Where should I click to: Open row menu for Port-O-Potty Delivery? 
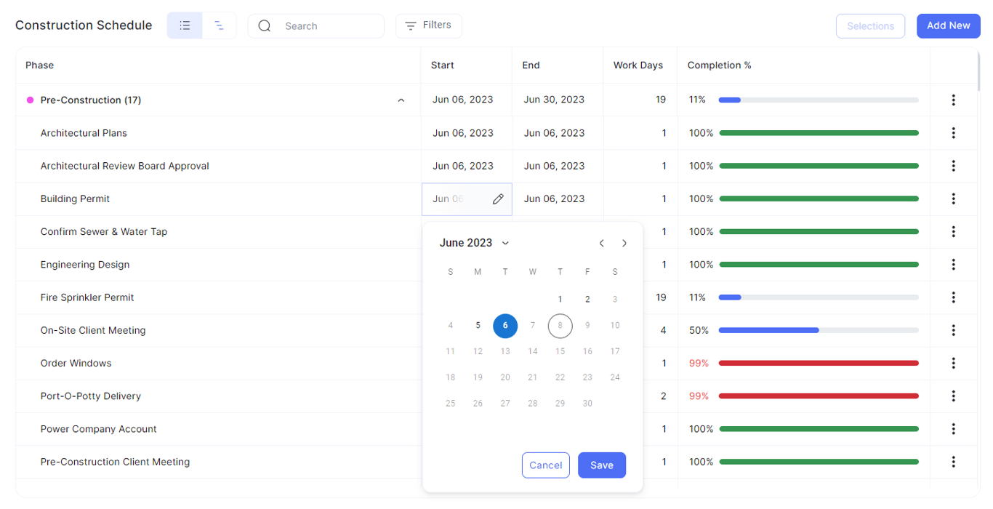pyautogui.click(x=953, y=396)
